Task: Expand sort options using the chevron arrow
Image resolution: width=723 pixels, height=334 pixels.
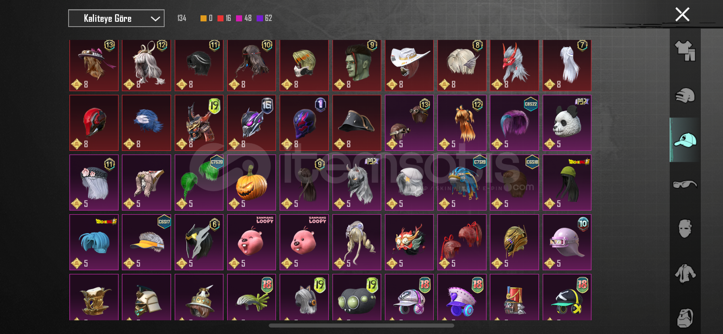Action: pyautogui.click(x=155, y=19)
